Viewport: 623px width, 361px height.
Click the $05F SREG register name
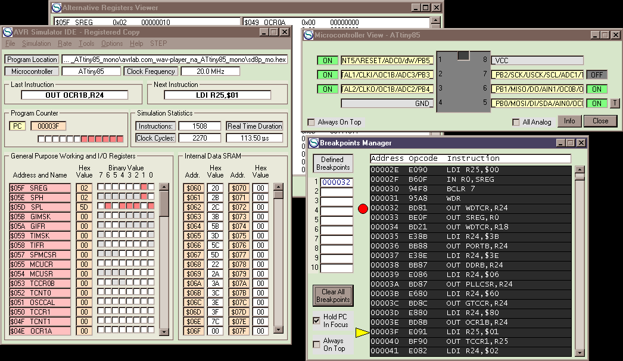coord(40,188)
